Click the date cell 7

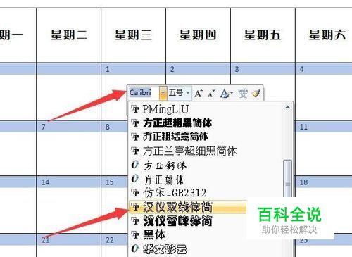(69, 127)
